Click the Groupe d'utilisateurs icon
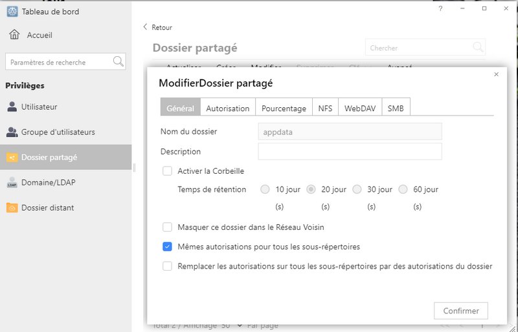518x332 pixels. click(x=12, y=132)
